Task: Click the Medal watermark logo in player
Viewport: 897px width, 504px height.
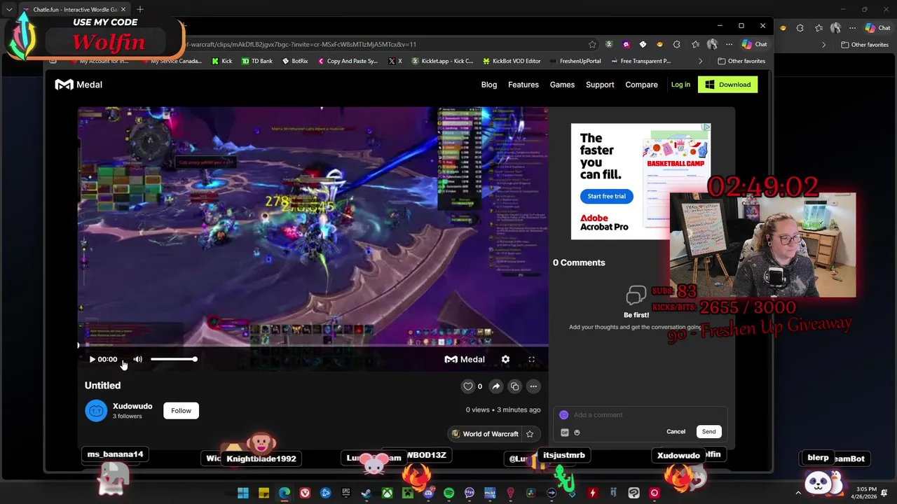Action: [465, 359]
